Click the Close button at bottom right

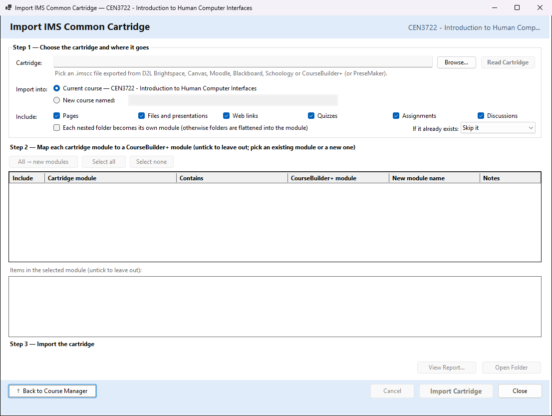click(520, 391)
